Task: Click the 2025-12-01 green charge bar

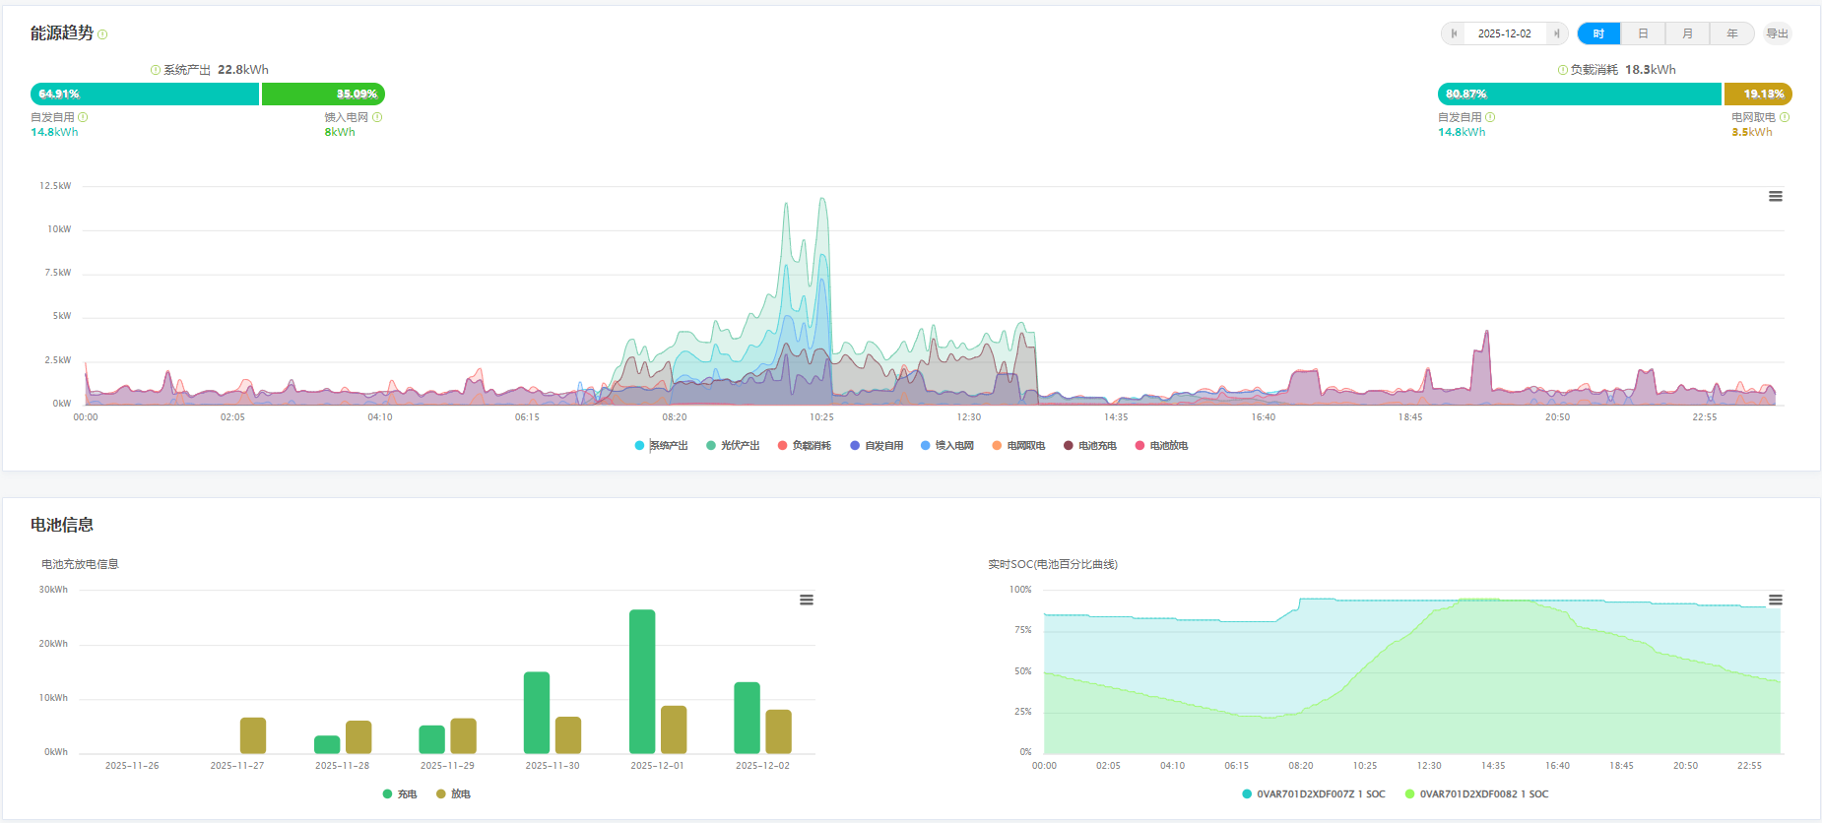Action: point(642,681)
